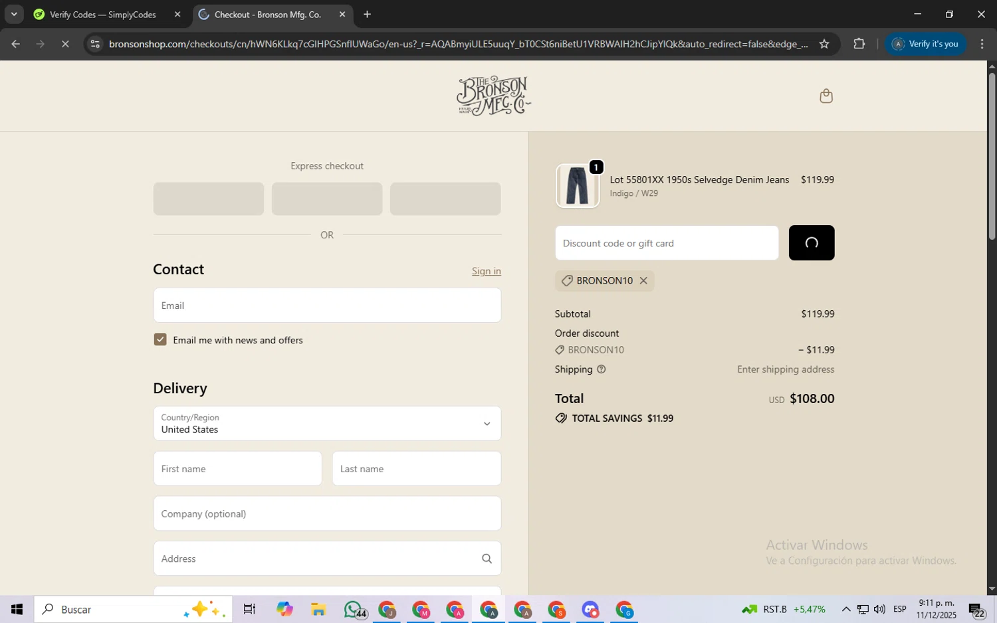The height and width of the screenshot is (623, 997).
Task: Open WhatsApp with 44 notifications
Action: (354, 609)
